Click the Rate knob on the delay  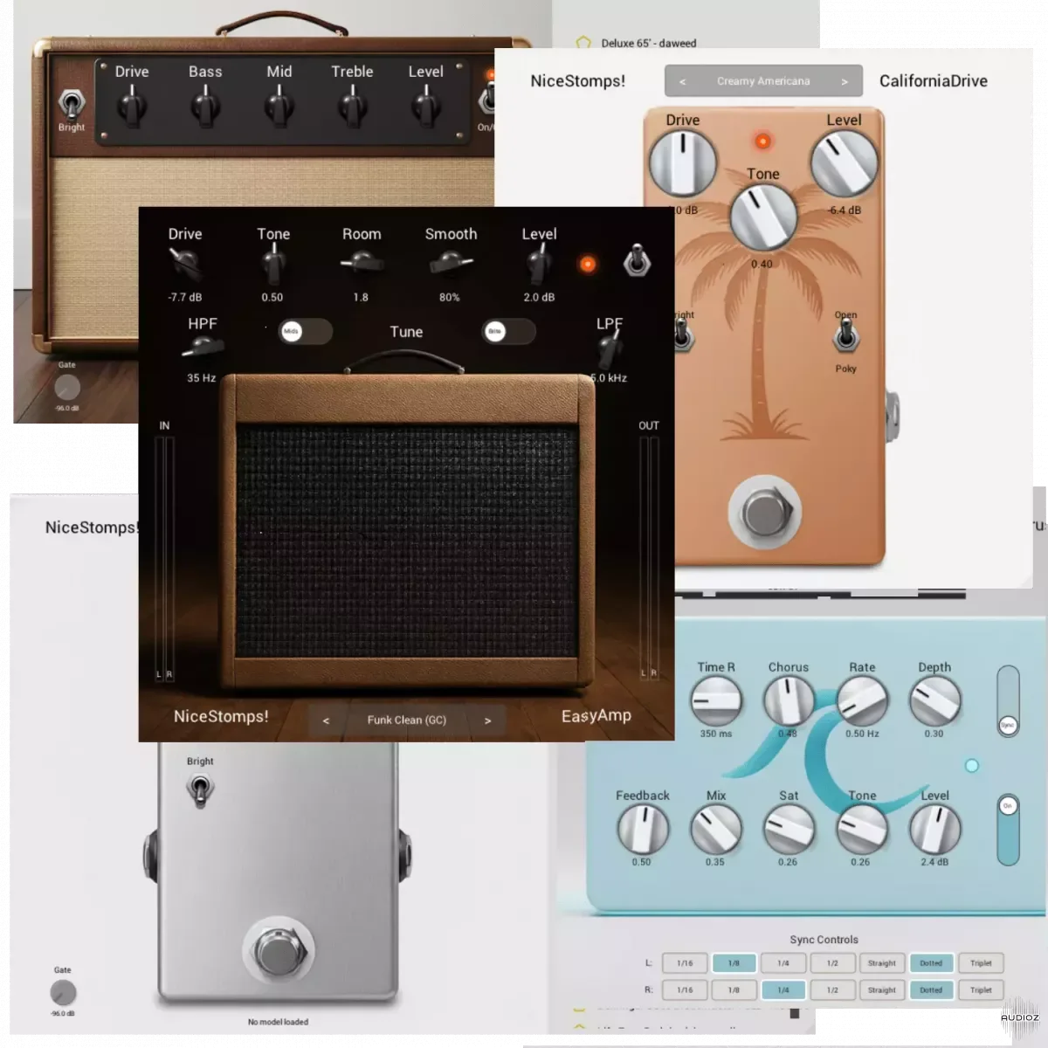coord(862,701)
